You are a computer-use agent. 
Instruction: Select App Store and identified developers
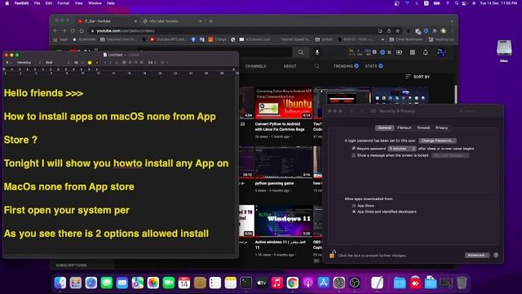[354, 212]
